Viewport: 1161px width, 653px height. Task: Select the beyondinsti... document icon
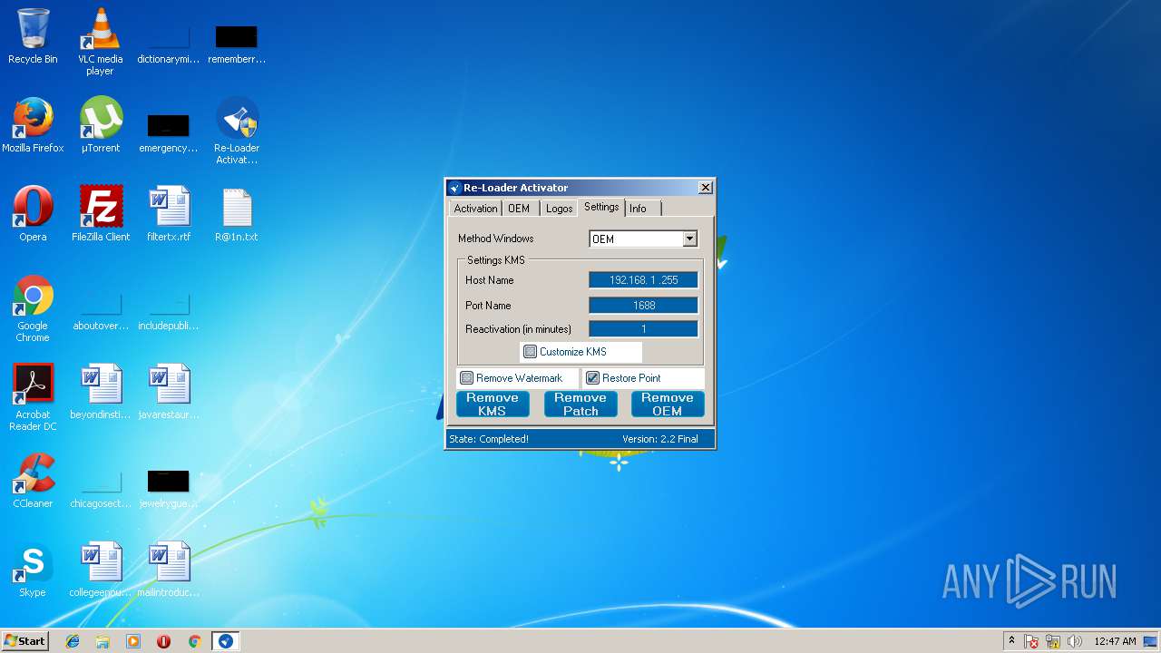point(101,392)
